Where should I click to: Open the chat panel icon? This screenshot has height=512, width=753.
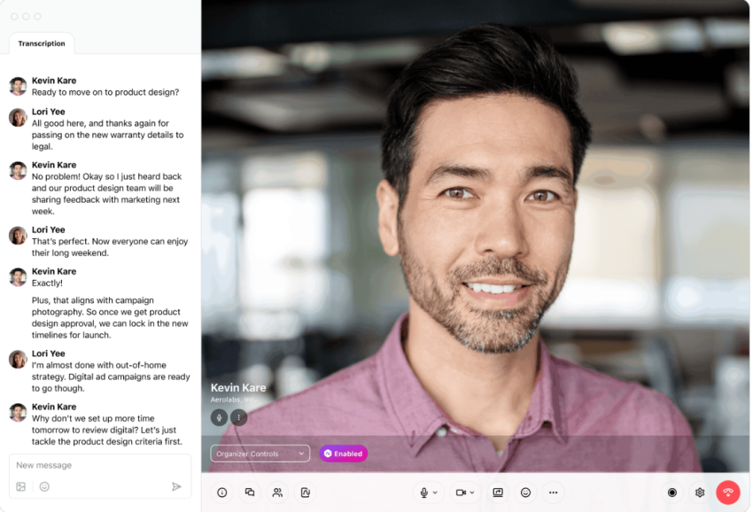[250, 493]
